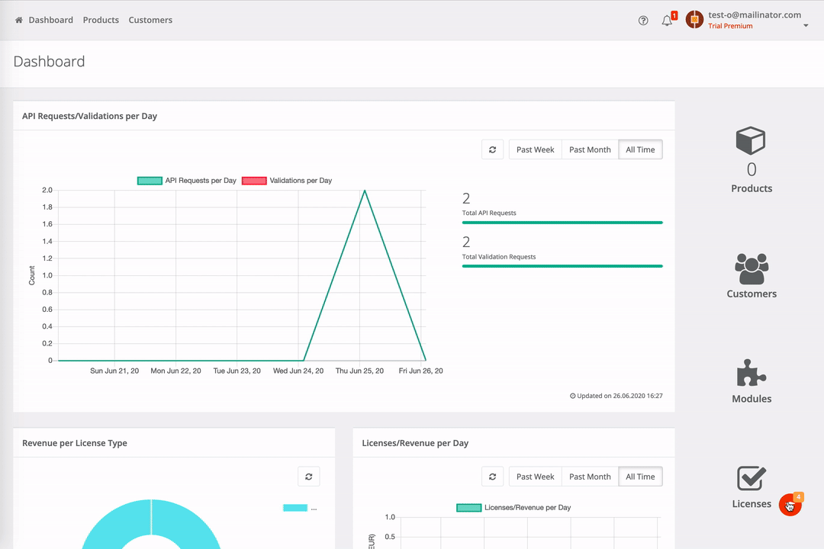Click the Total API Requests progress bar

(562, 223)
